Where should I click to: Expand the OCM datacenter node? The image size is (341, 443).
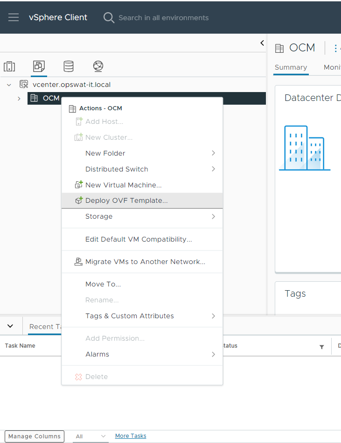[x=19, y=99]
